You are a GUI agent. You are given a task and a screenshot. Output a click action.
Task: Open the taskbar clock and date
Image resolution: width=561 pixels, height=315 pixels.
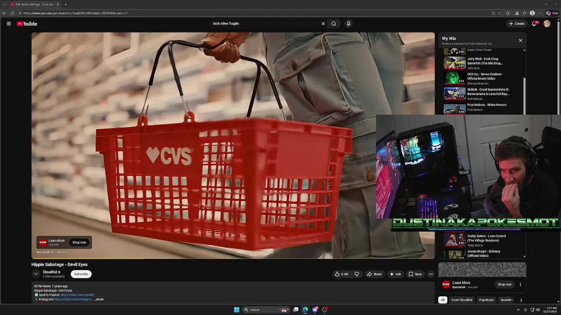550,310
